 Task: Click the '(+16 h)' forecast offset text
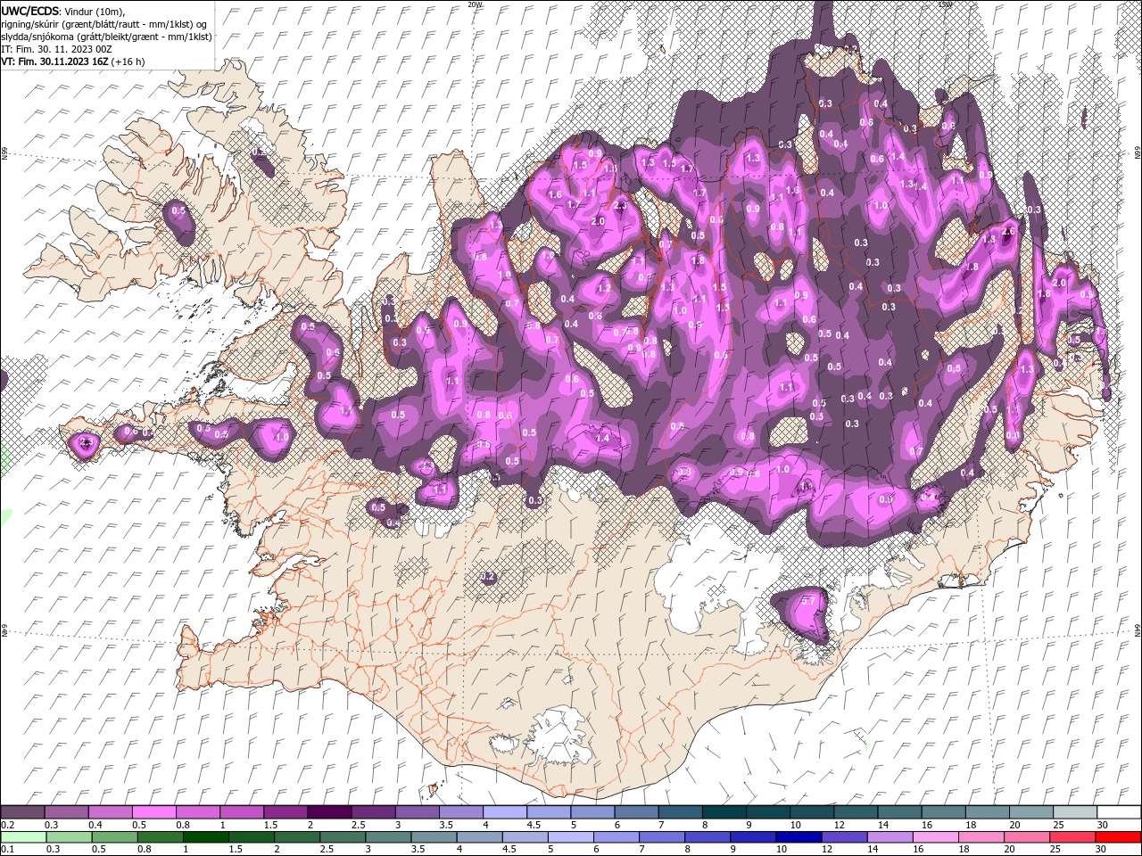128,62
